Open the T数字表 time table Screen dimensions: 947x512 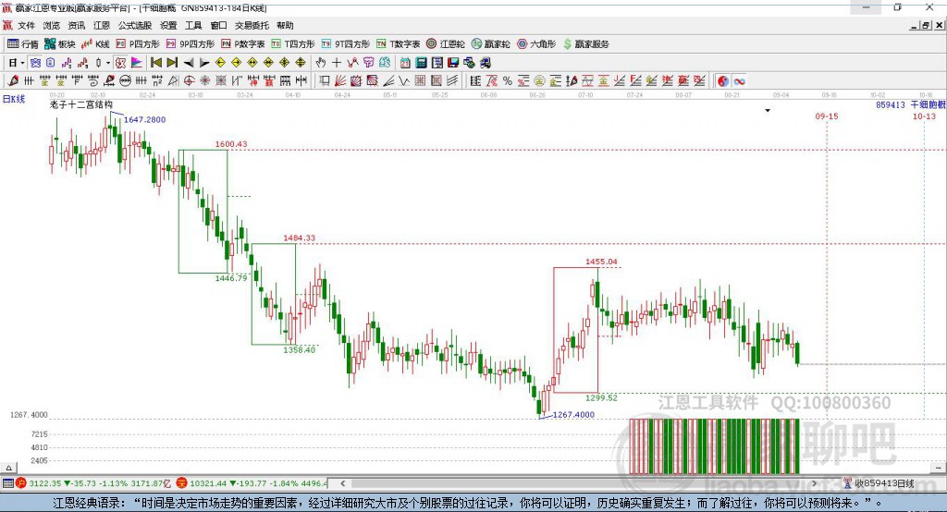pos(398,44)
